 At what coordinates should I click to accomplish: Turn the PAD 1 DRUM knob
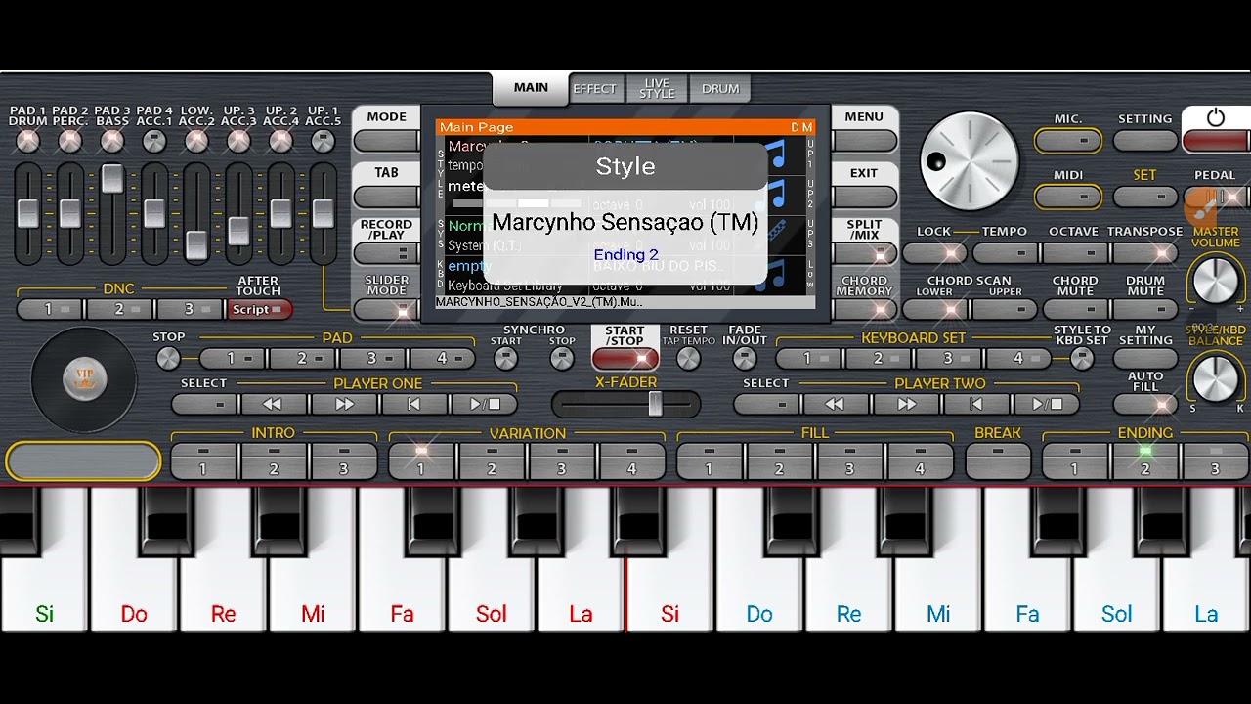click(x=27, y=141)
